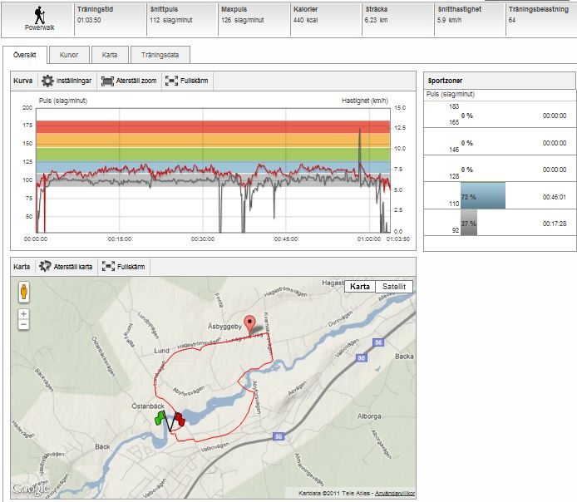577x502 pixels.
Task: Click the reset zoom icon on chart
Action: 107,81
